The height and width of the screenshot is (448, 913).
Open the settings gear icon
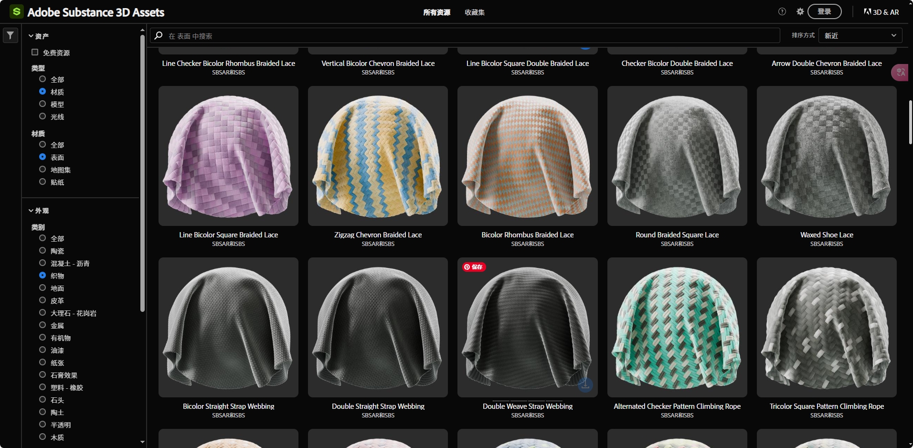pyautogui.click(x=800, y=11)
